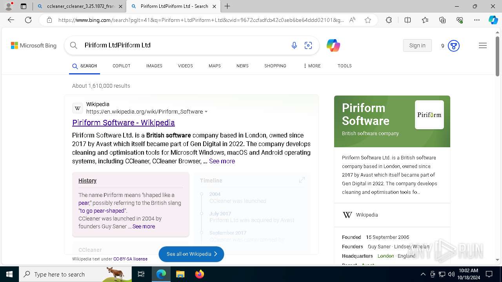This screenshot has width=502, height=282.
Task: Open the tab actions menu
Action: click(x=24, y=6)
